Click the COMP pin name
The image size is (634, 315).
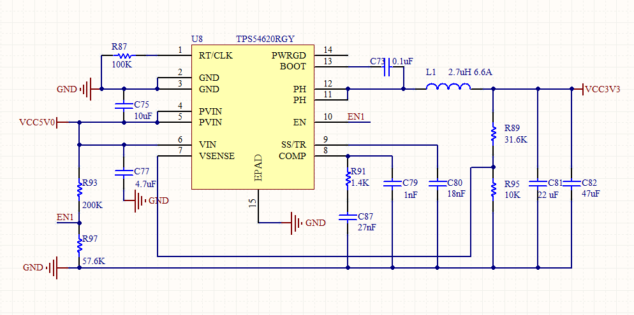click(x=292, y=156)
